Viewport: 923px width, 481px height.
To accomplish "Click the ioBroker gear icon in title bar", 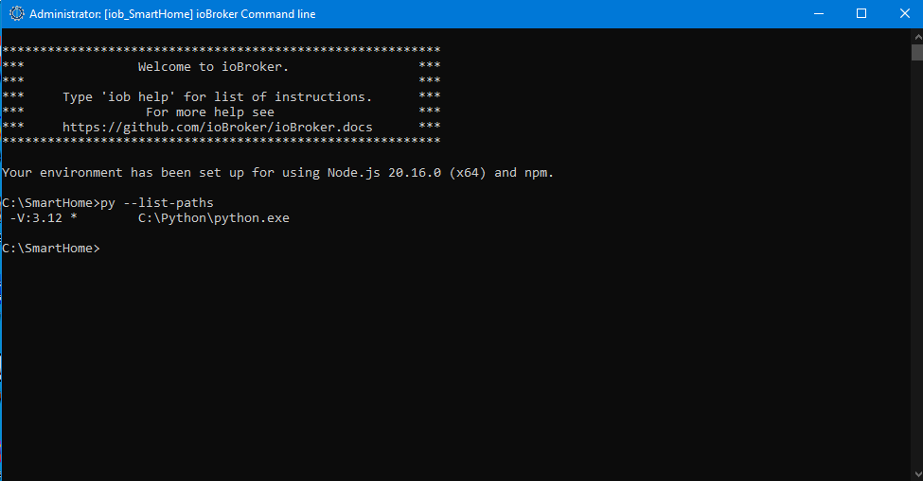I will (x=16, y=13).
